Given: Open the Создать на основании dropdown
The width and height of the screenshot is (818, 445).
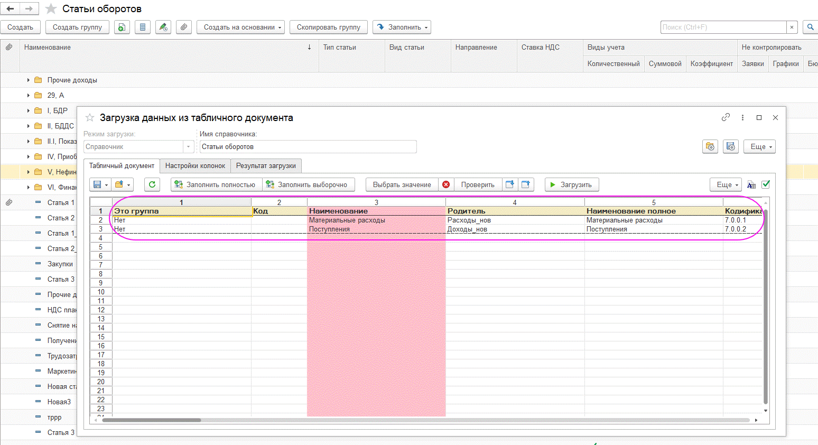Looking at the screenshot, I should 240,27.
